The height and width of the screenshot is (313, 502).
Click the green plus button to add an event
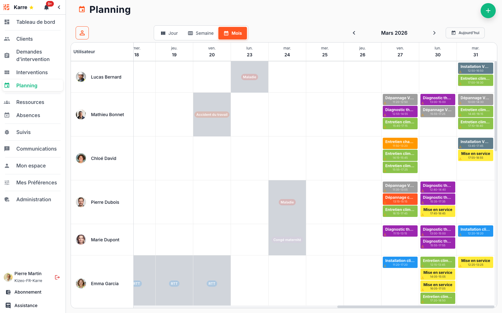pyautogui.click(x=488, y=11)
